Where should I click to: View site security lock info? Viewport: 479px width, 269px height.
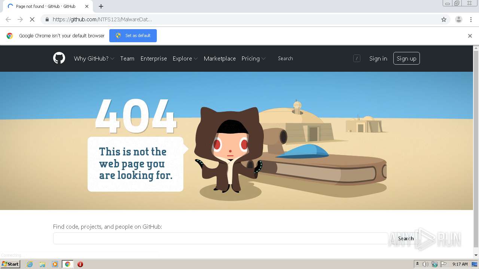(x=47, y=19)
